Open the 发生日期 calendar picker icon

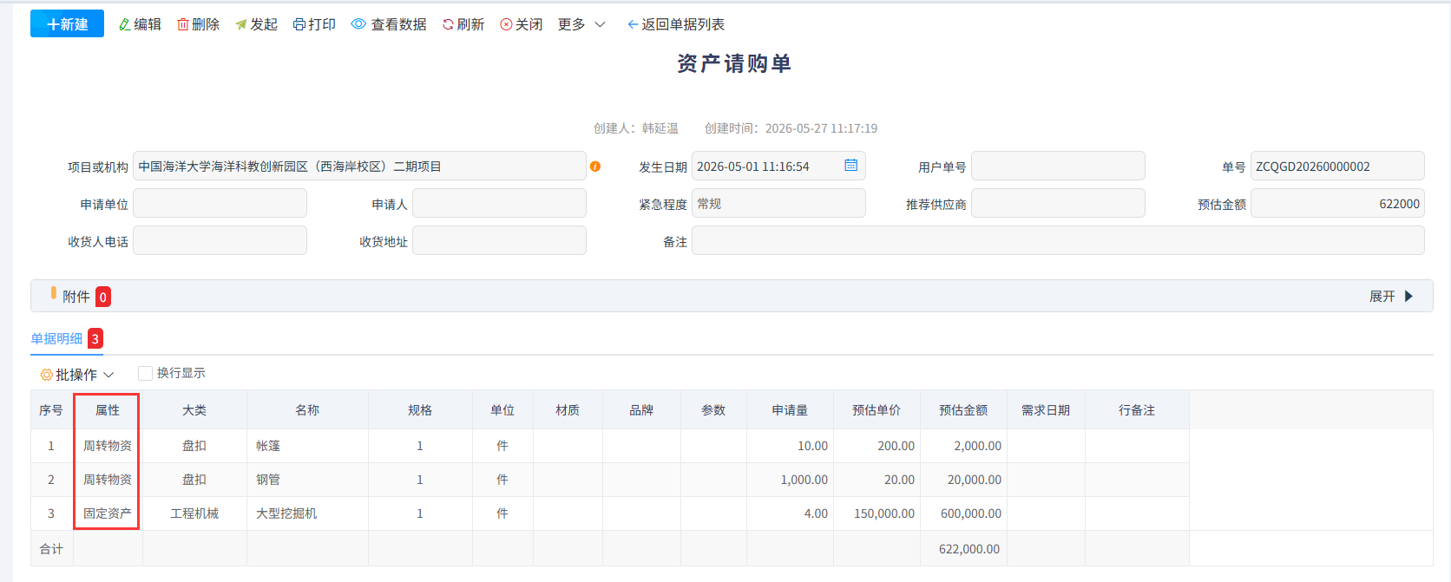pyautogui.click(x=851, y=166)
